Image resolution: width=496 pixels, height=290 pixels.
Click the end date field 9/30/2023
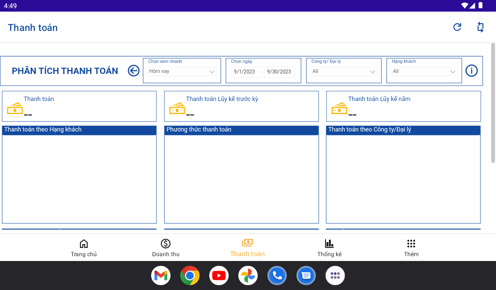click(x=279, y=72)
